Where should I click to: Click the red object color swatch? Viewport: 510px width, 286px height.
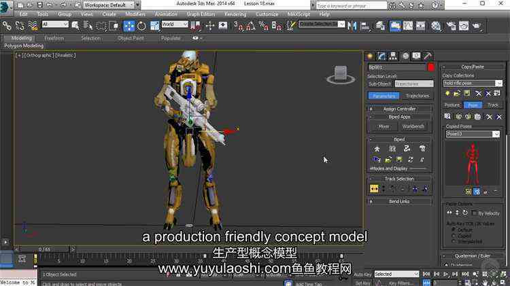(431, 67)
